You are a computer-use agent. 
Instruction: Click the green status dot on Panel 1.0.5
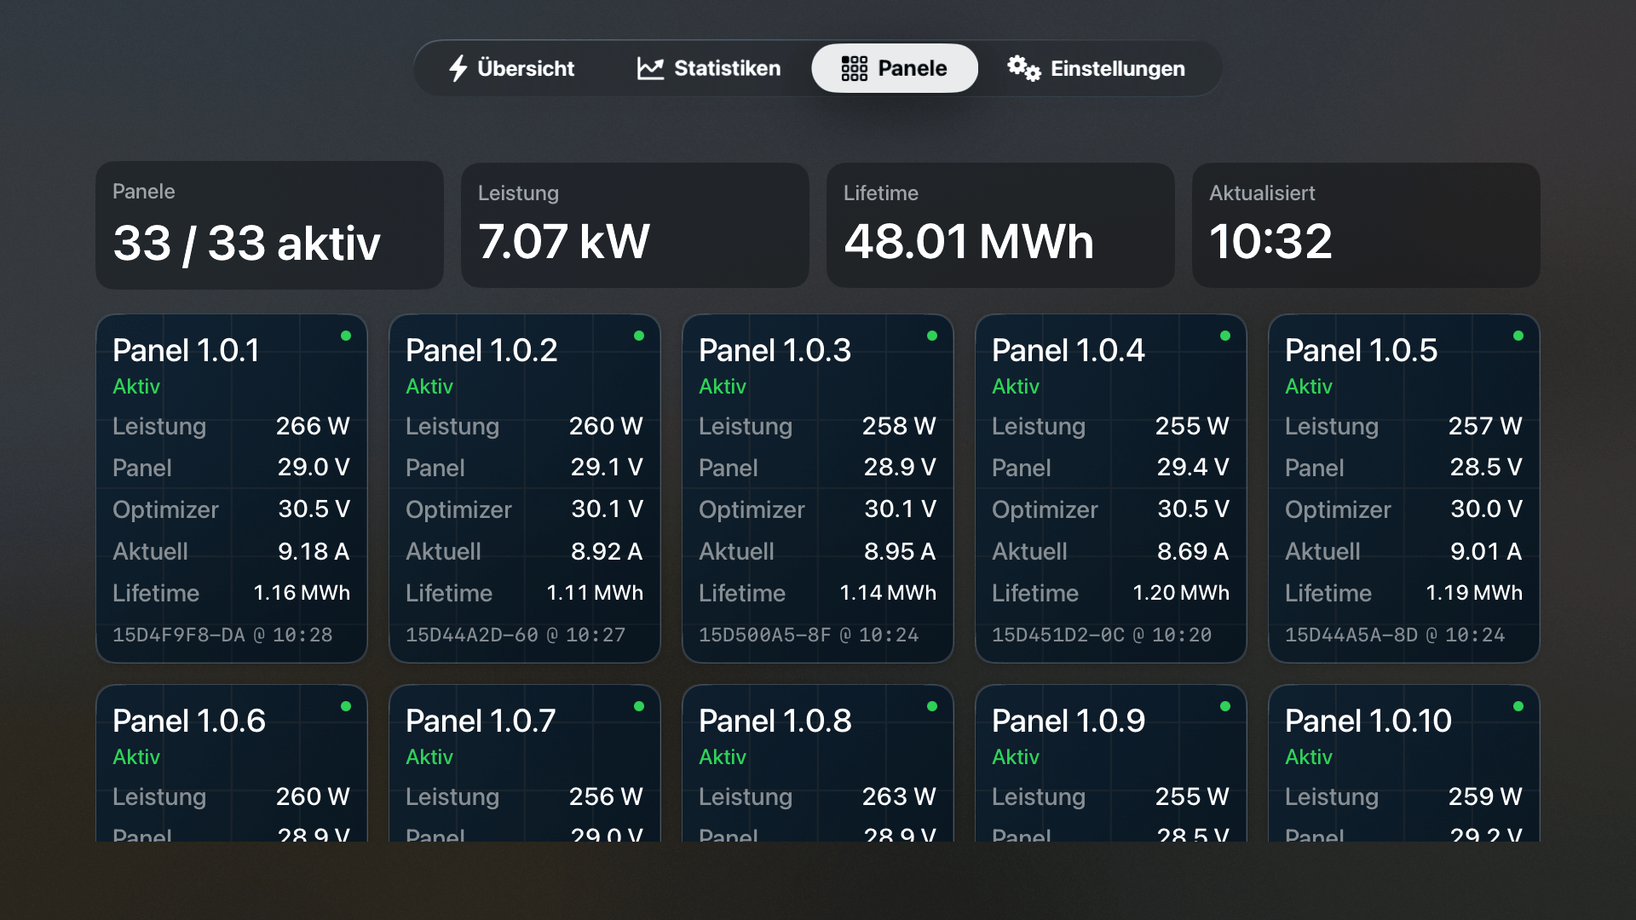[1518, 336]
